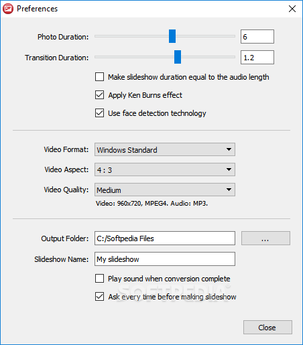Click the Slideshow Name text field
The height and width of the screenshot is (345, 303).
click(x=165, y=259)
